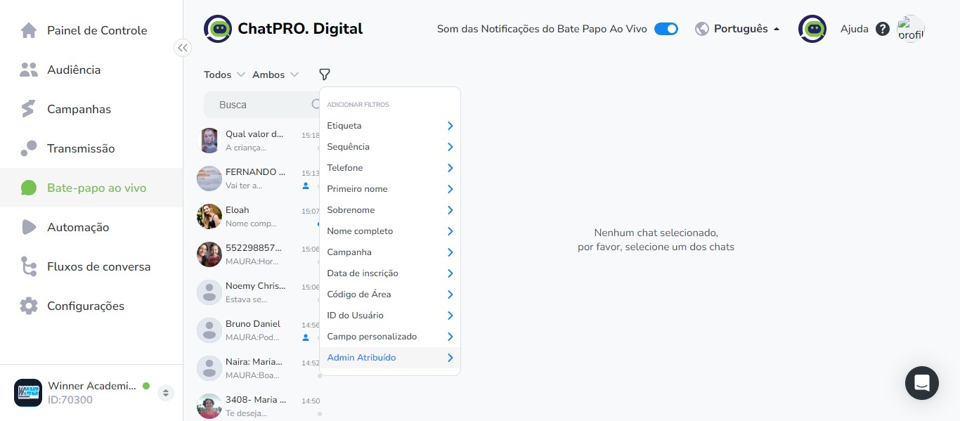The width and height of the screenshot is (960, 421).
Task: Open the Eloah chat
Action: 258,216
